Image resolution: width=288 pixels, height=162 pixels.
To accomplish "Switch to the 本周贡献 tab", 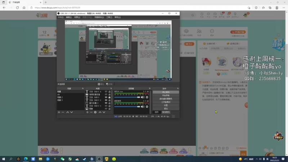I will click(215, 49).
